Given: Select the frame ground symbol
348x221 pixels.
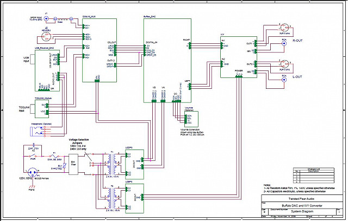Looking at the screenshot, I should [x=32, y=187].
